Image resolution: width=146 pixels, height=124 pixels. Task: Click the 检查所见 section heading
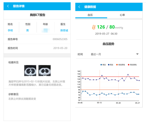tap(13, 62)
